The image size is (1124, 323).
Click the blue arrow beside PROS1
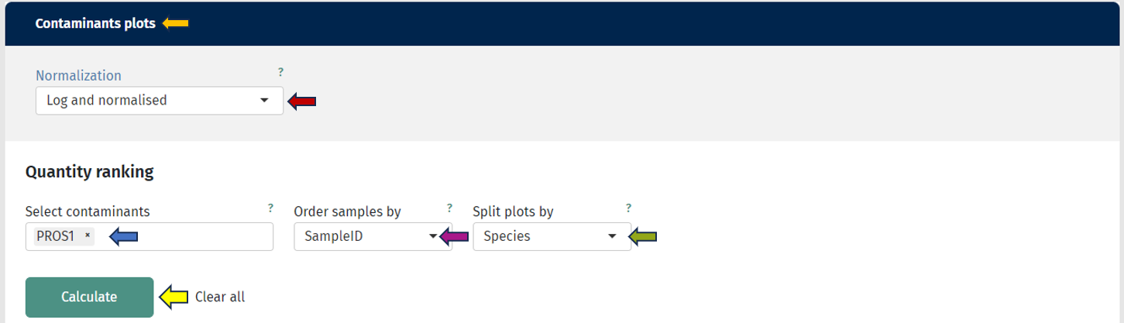pyautogui.click(x=123, y=237)
